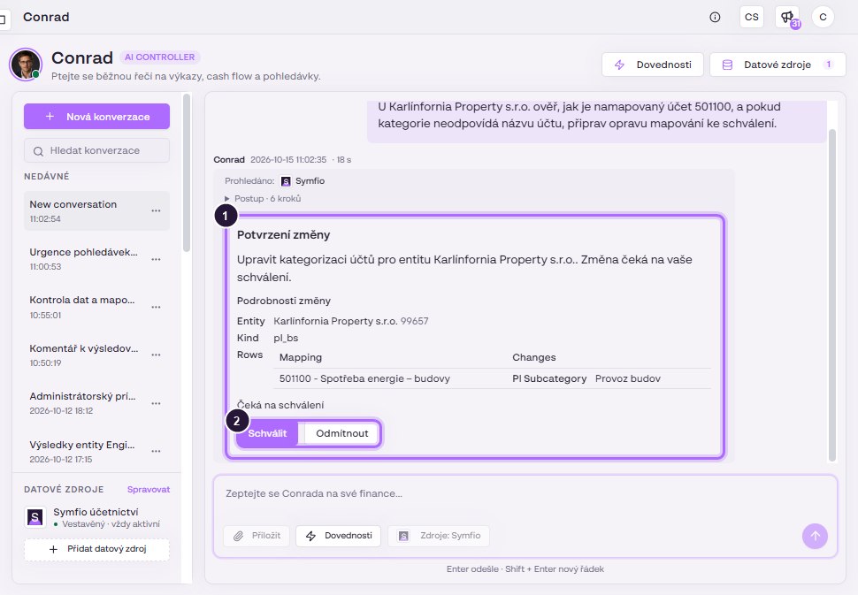Send the message with the arrow button
The height and width of the screenshot is (595, 858).
coord(815,536)
